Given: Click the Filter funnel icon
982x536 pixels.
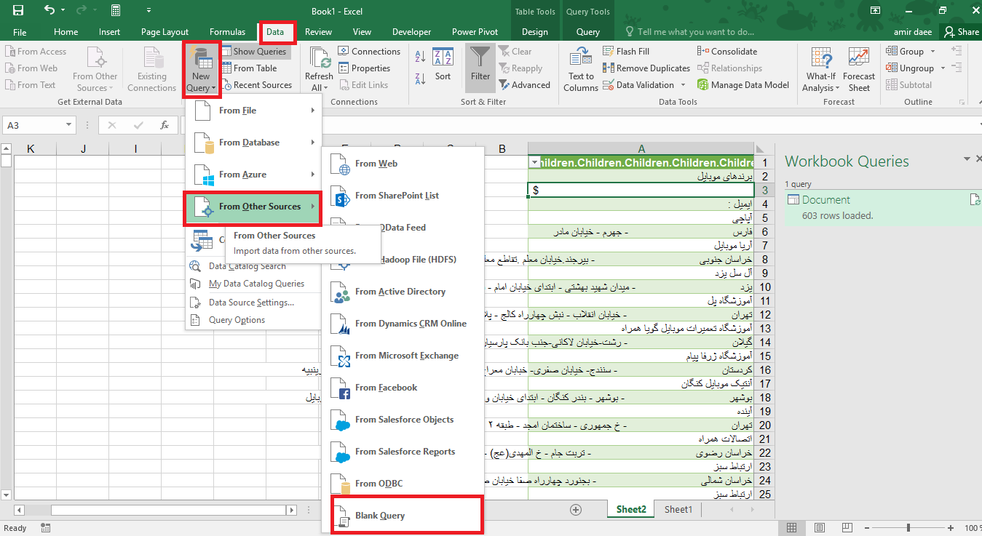Looking at the screenshot, I should pyautogui.click(x=480, y=66).
